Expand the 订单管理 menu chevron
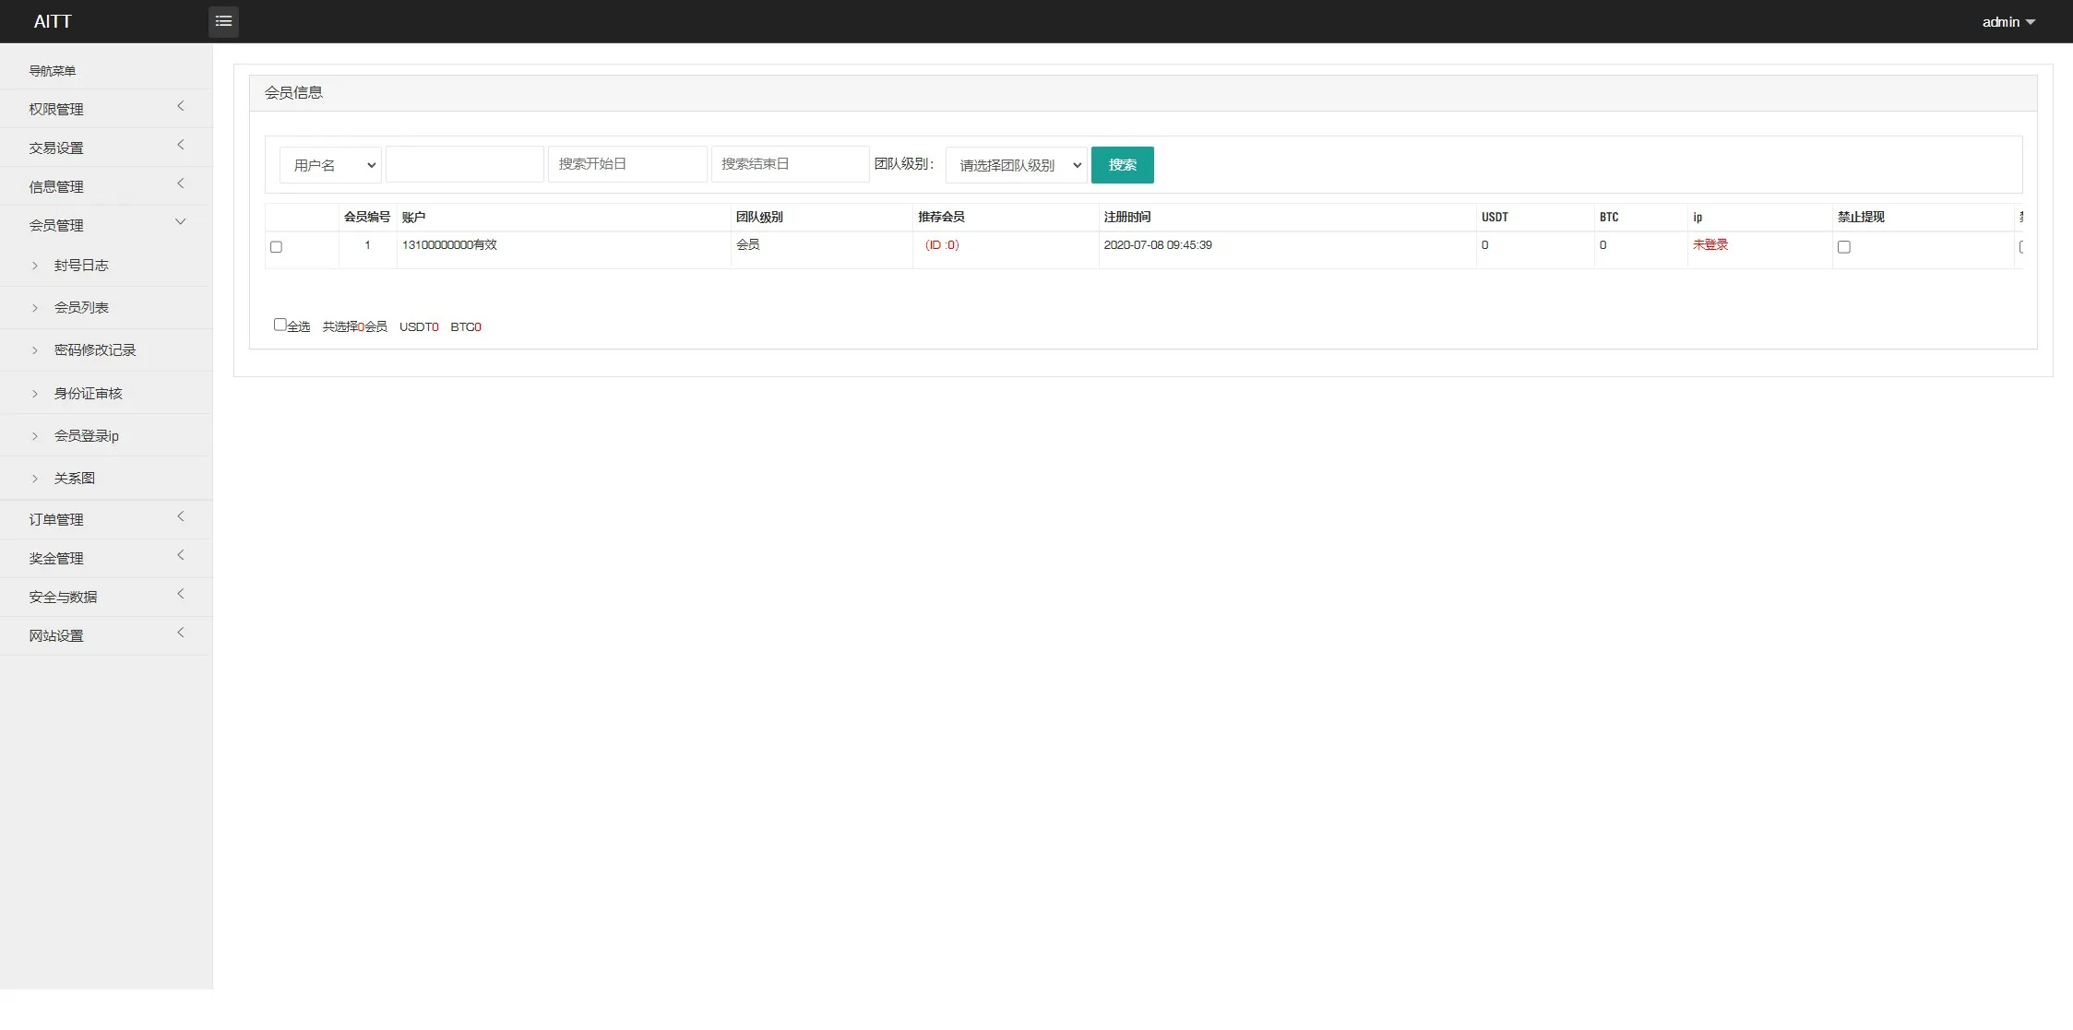This screenshot has width=2073, height=1030. click(181, 517)
